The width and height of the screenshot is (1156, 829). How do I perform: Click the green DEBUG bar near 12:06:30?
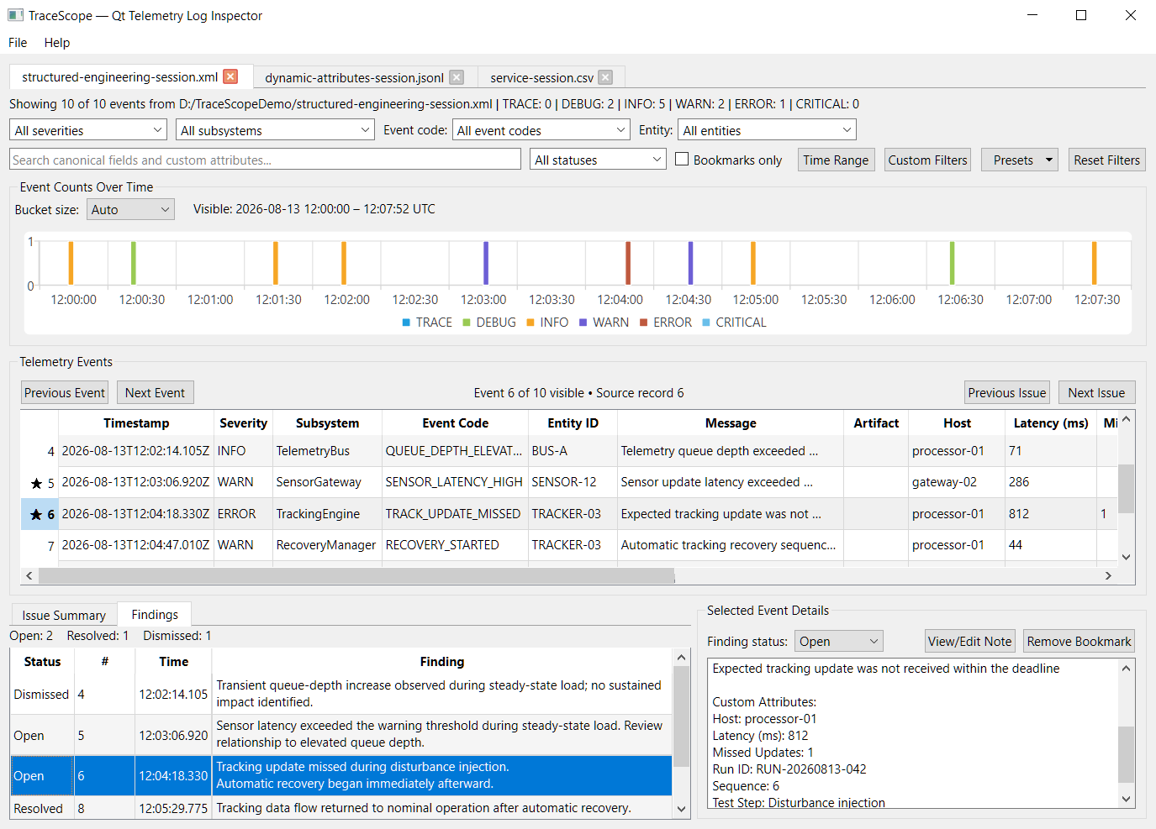pyautogui.click(x=952, y=263)
